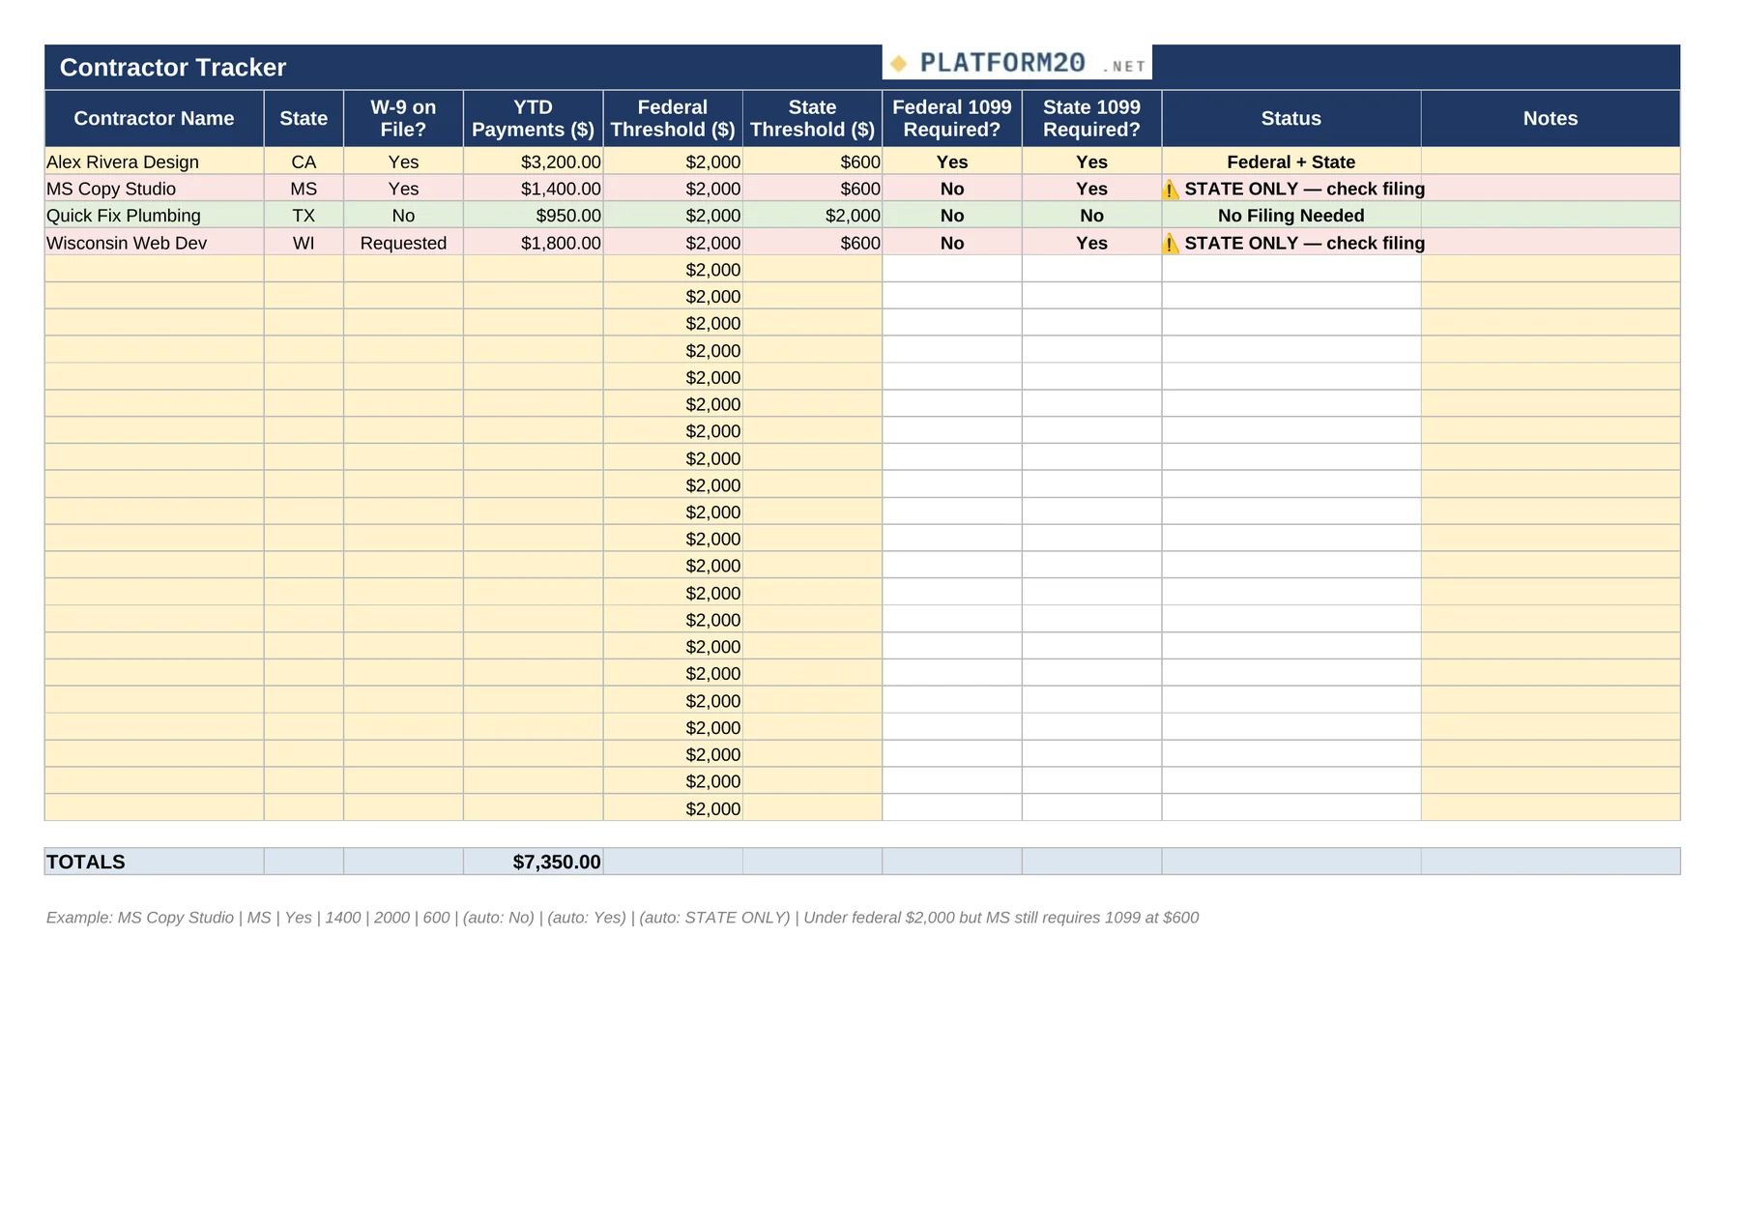The width and height of the screenshot is (1740, 1230).
Task: Click the Notes column header
Action: [x=1551, y=119]
